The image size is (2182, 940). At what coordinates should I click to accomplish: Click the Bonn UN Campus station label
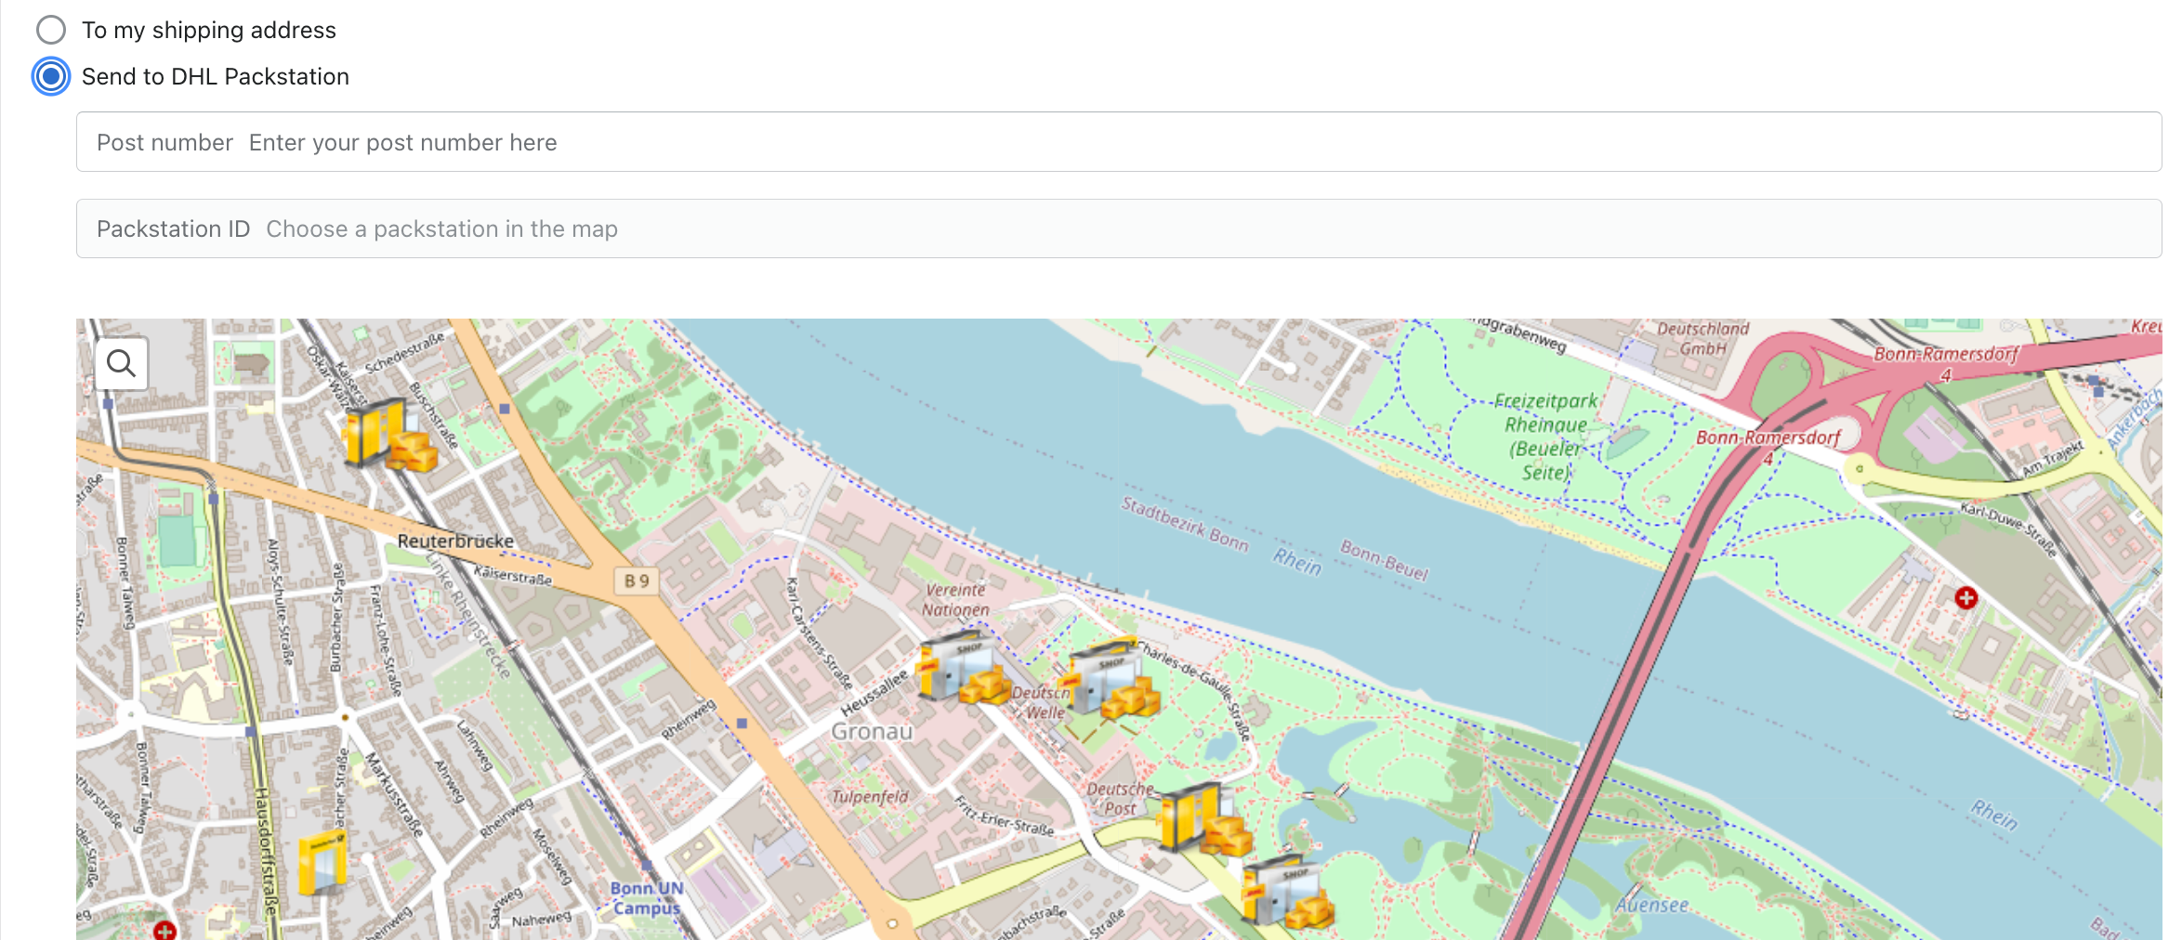647,898
